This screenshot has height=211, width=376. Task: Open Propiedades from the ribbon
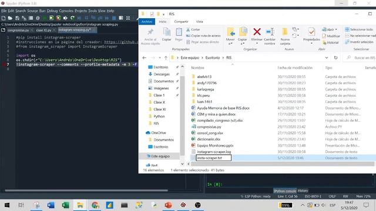(x=311, y=36)
